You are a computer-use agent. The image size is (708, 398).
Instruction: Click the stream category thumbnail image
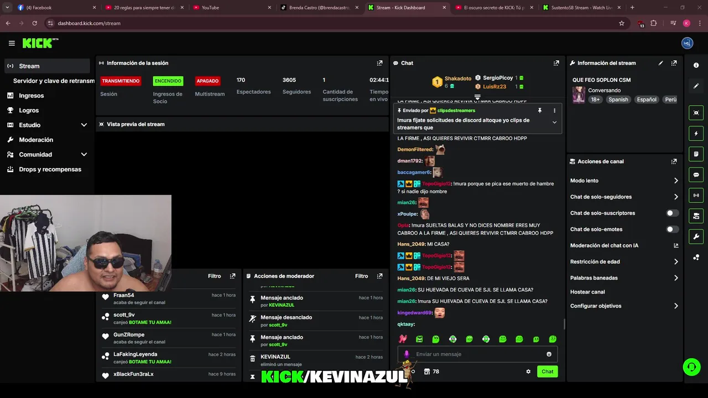pos(579,95)
